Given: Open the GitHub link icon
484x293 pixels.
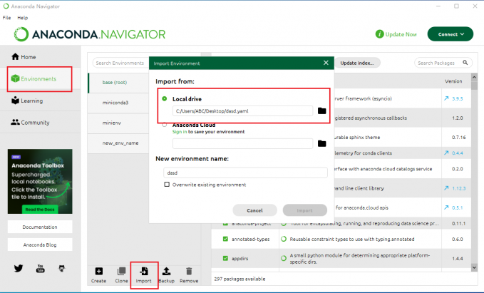Looking at the screenshot, I should (62, 268).
